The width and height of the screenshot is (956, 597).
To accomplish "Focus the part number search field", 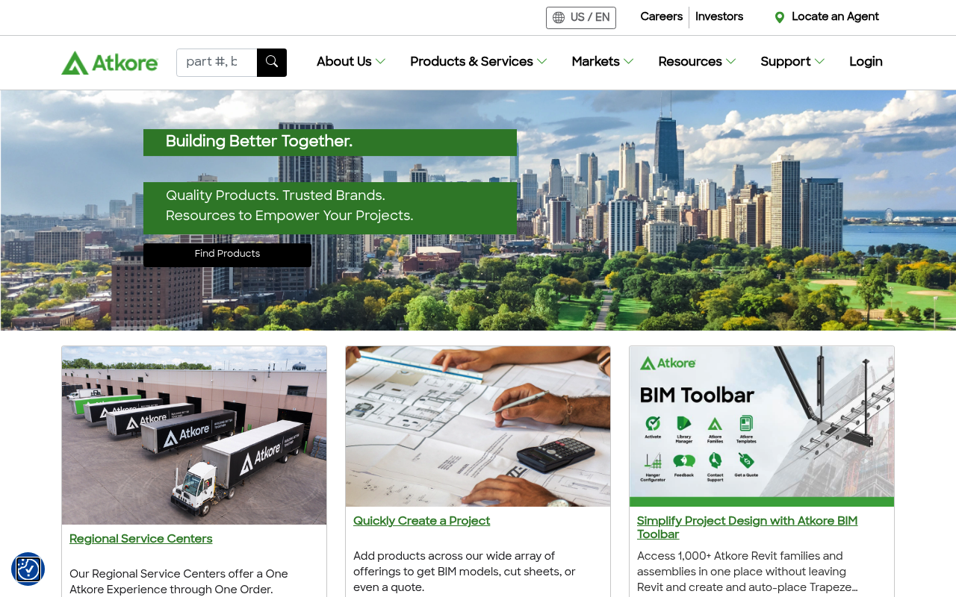I will click(217, 63).
